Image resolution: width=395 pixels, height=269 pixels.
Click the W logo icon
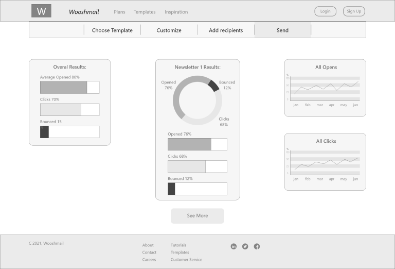(41, 11)
